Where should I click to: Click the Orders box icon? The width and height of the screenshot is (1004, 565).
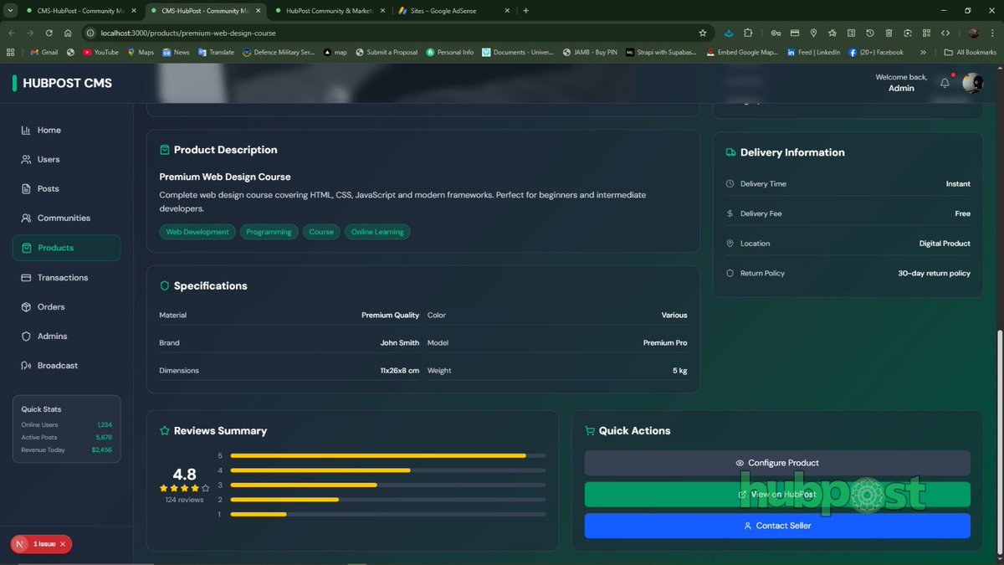click(x=26, y=306)
